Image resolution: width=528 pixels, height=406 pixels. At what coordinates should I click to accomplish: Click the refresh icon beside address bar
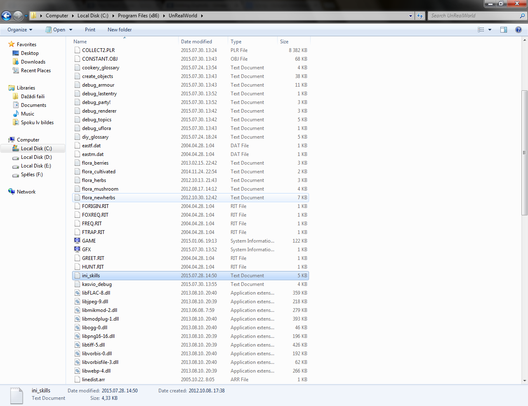[420, 16]
